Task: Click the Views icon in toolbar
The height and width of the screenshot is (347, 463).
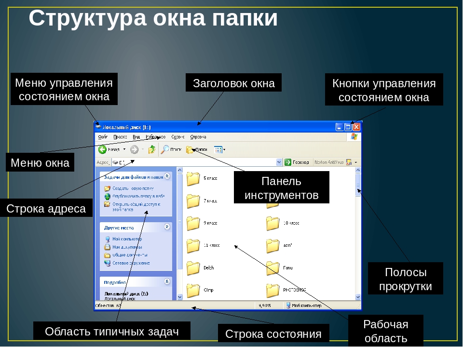Action: coord(218,149)
